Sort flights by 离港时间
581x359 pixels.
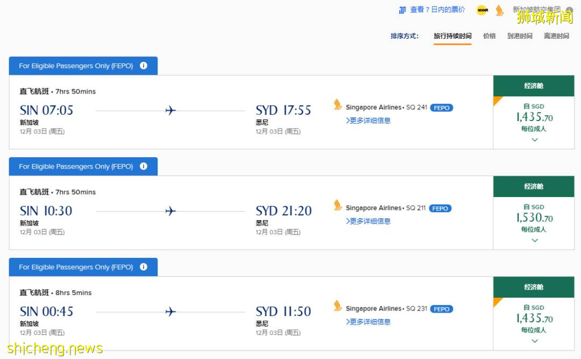(x=556, y=36)
